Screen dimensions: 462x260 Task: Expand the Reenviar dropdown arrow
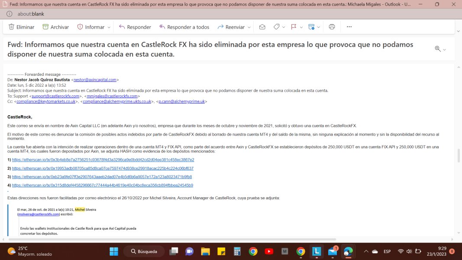249,27
